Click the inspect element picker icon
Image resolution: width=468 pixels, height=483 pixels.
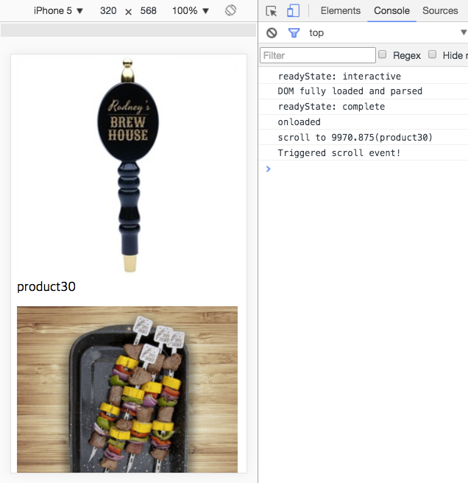click(x=272, y=11)
